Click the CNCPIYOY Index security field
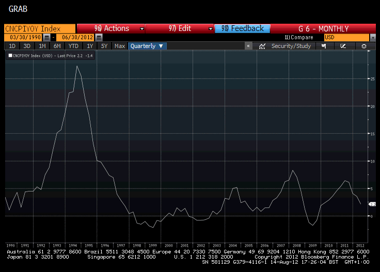 tap(40, 29)
